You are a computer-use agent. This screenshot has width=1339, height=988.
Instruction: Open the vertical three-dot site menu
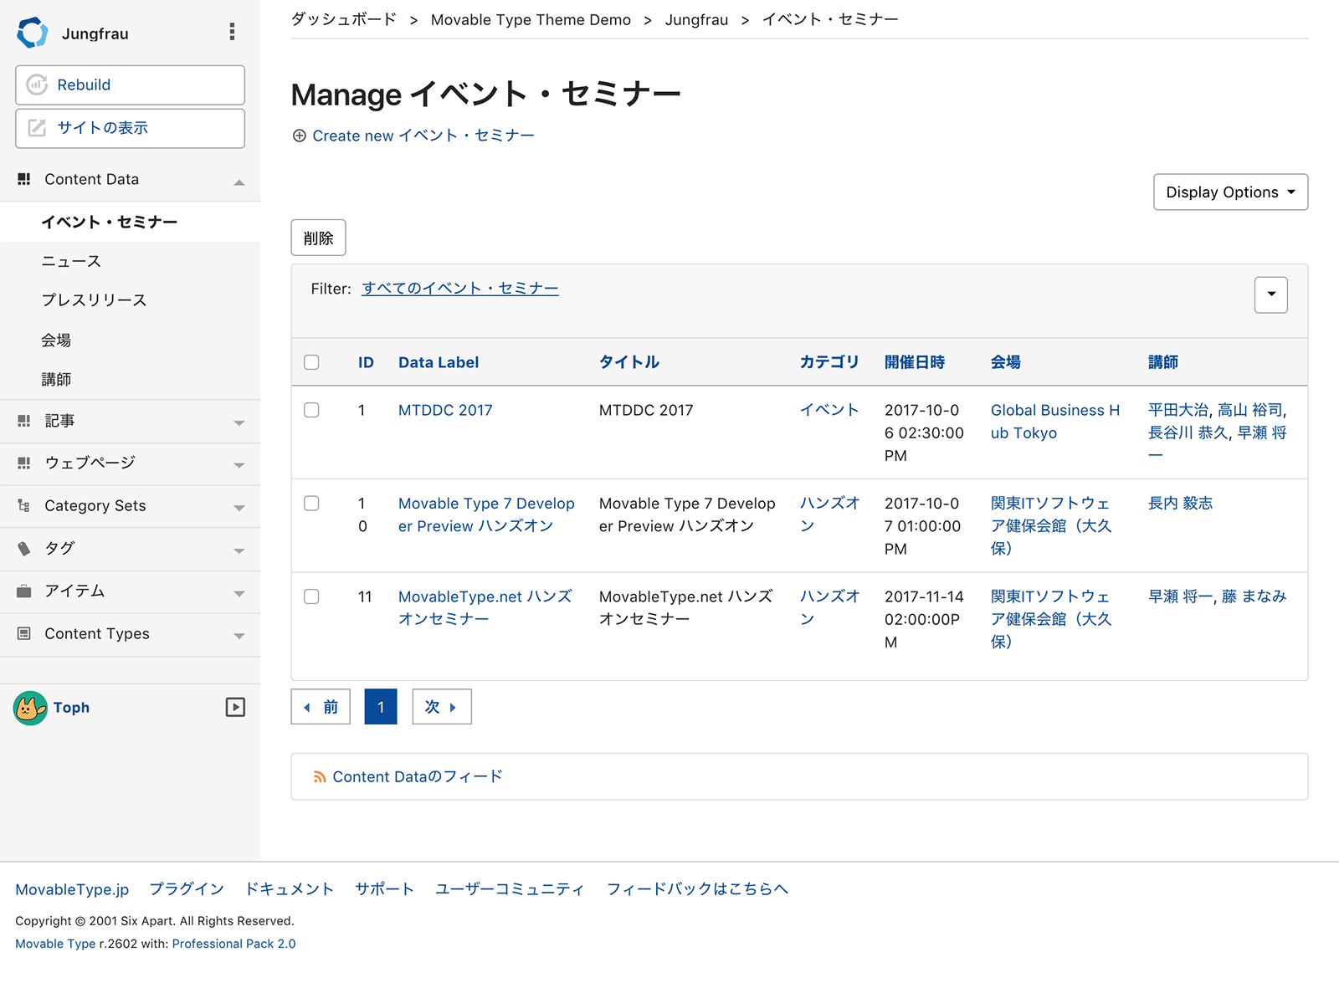(x=232, y=32)
